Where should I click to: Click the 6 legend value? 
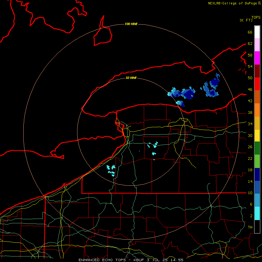coord(251,204)
